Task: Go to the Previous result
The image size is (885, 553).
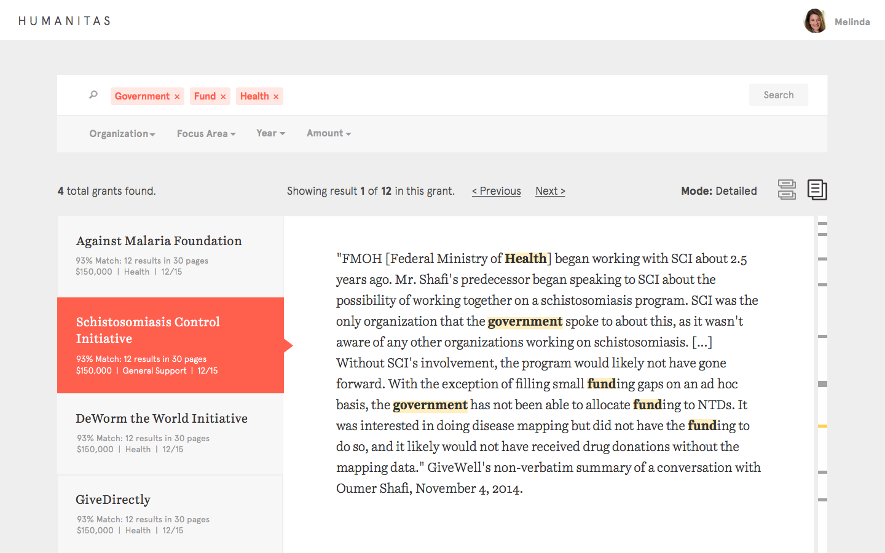Action: point(497,191)
